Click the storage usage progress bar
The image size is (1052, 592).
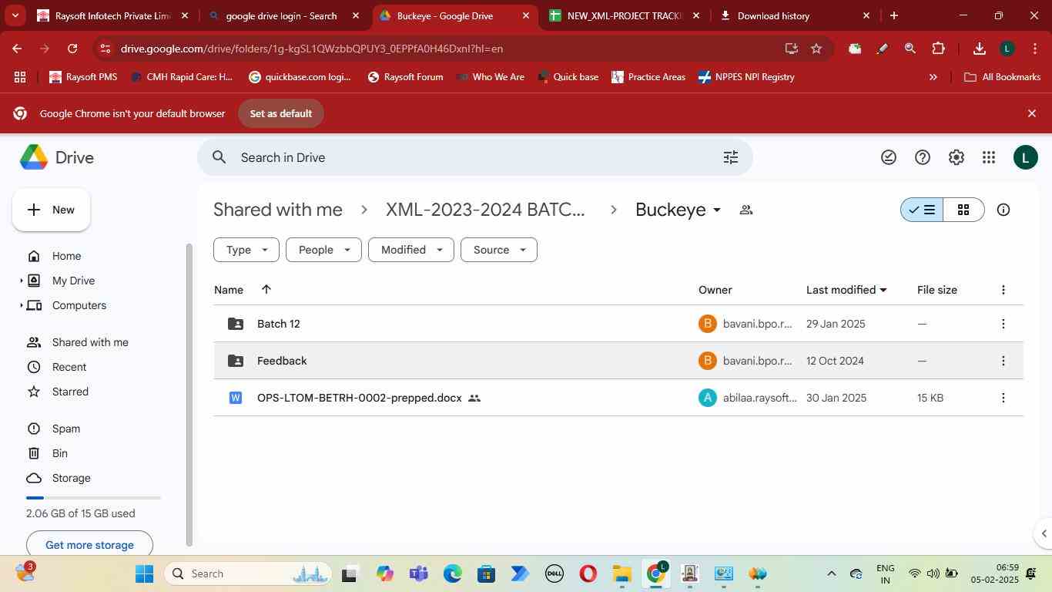pos(93,498)
